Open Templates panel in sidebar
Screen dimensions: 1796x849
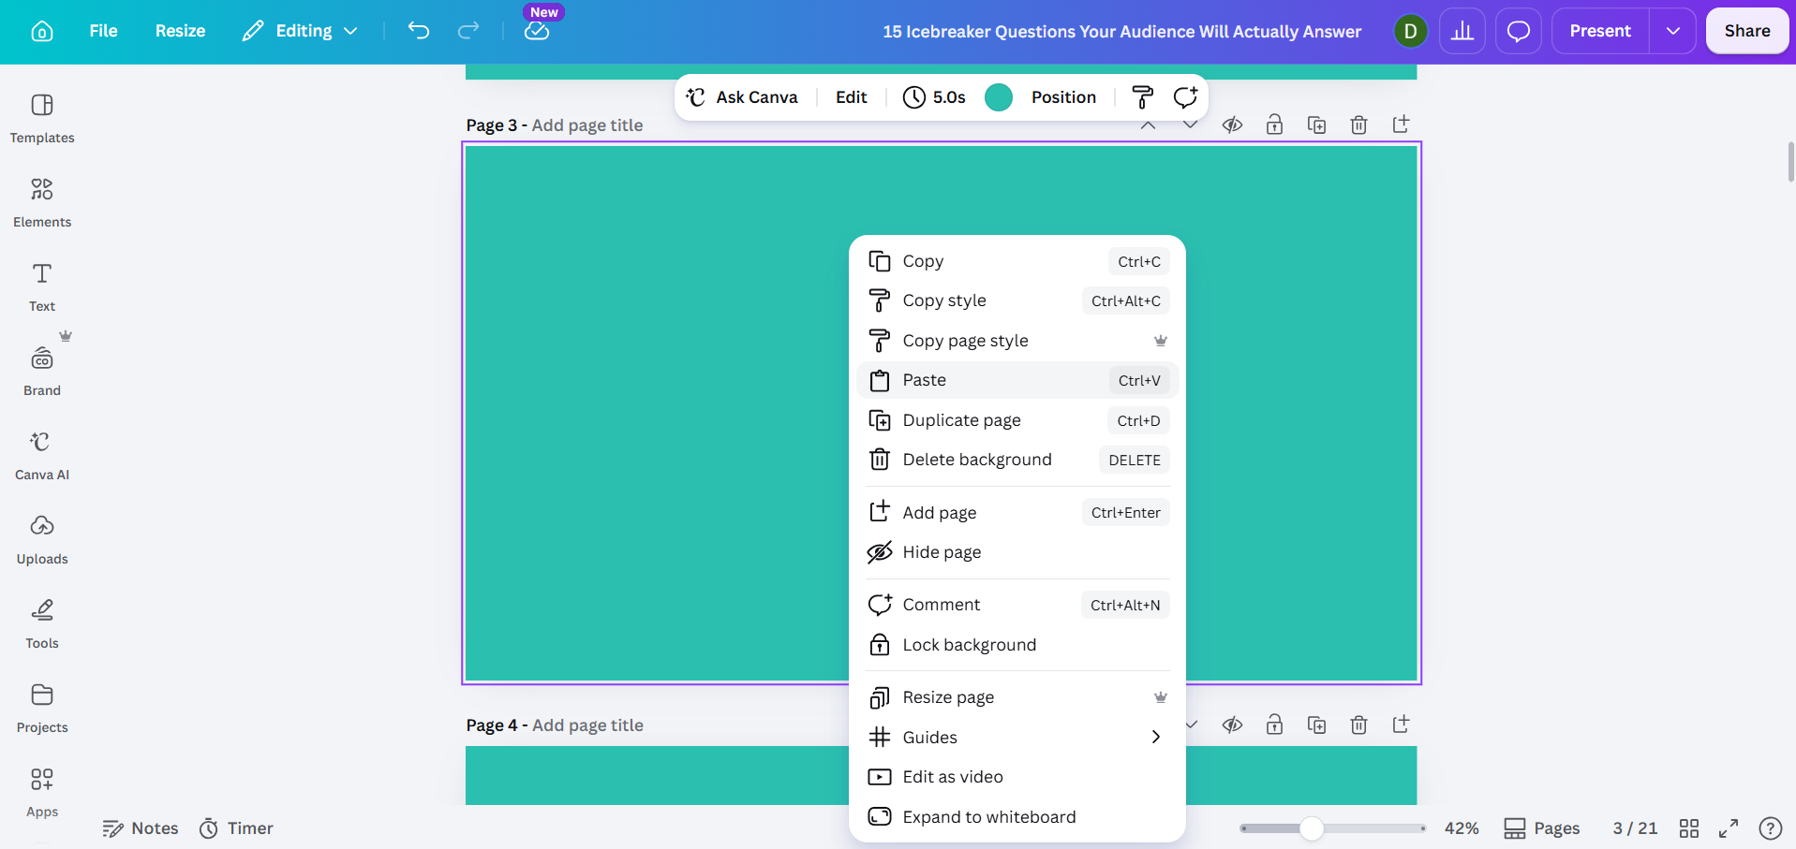coord(42,119)
